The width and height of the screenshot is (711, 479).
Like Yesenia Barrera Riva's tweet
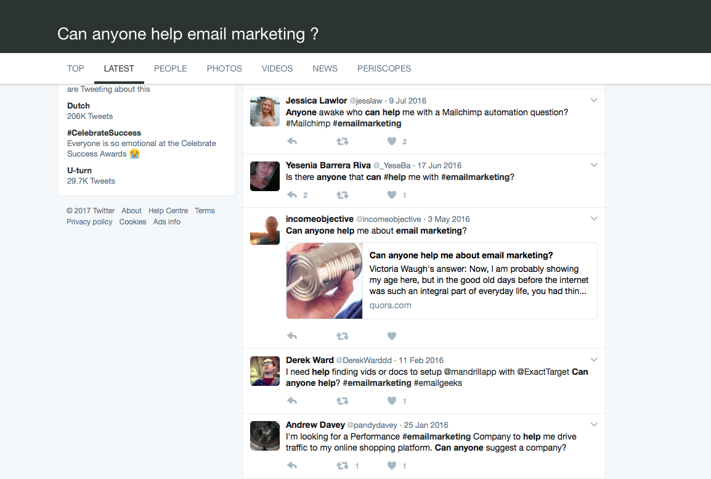coord(392,195)
